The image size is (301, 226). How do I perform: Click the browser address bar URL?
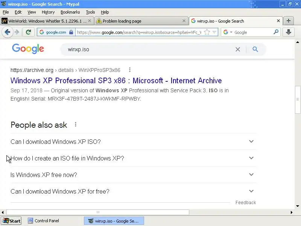pyautogui.click(x=139, y=32)
